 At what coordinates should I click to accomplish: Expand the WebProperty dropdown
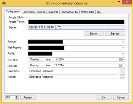pos(123,48)
